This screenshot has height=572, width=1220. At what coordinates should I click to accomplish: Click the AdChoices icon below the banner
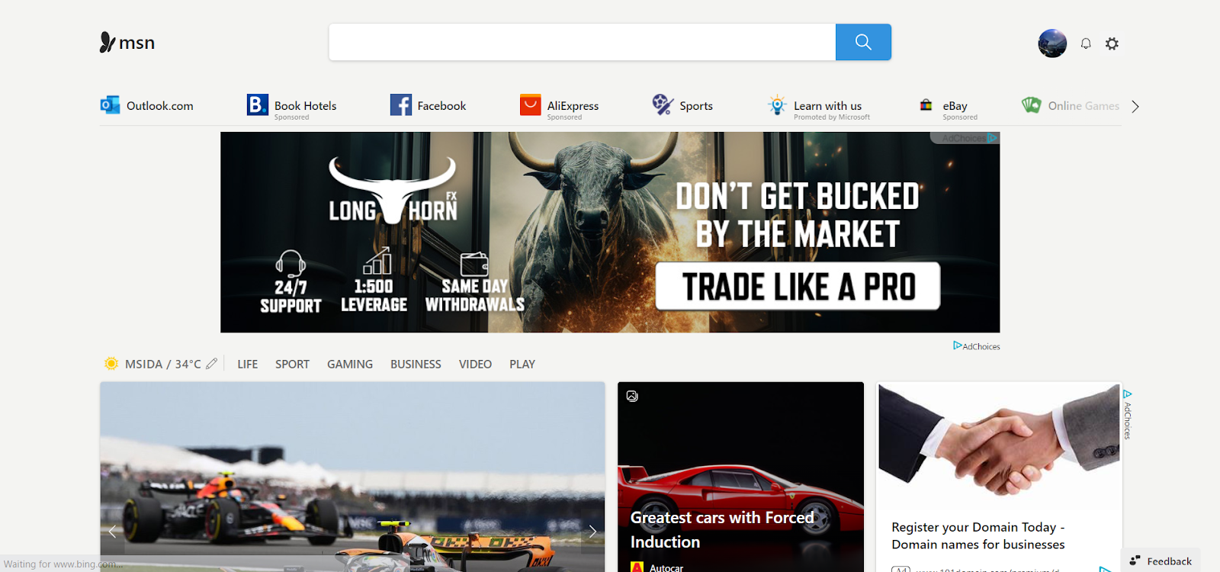958,345
